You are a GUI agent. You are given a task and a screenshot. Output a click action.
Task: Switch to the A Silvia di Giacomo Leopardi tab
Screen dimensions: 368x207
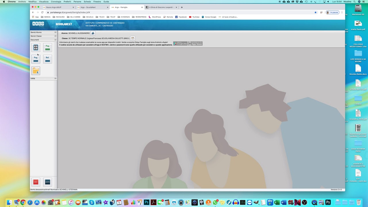coord(162,7)
